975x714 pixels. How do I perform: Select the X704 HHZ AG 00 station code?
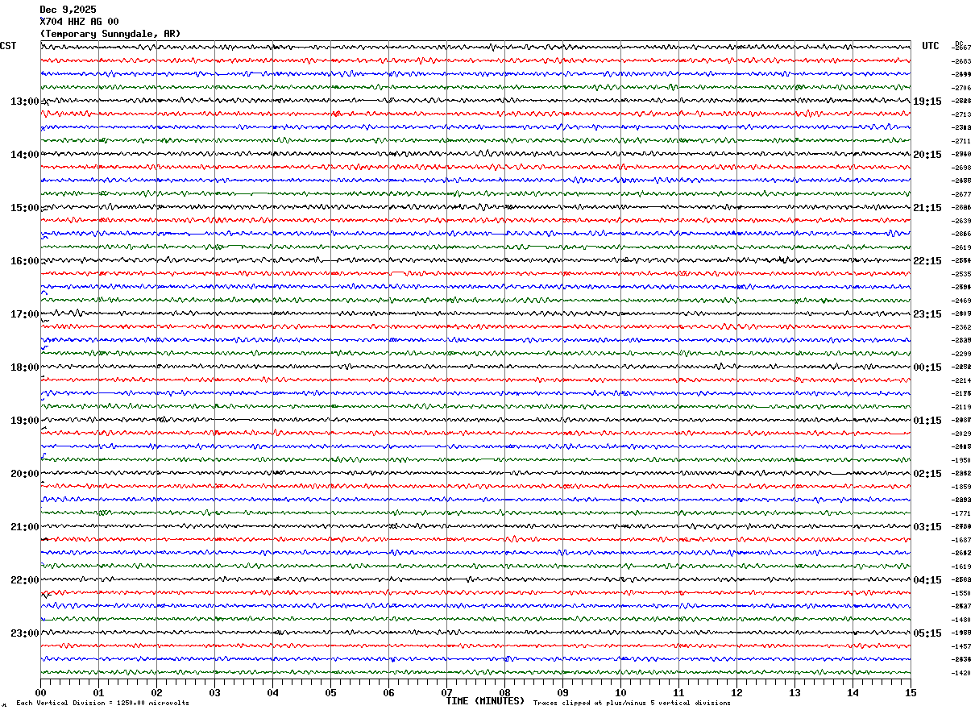click(x=79, y=22)
